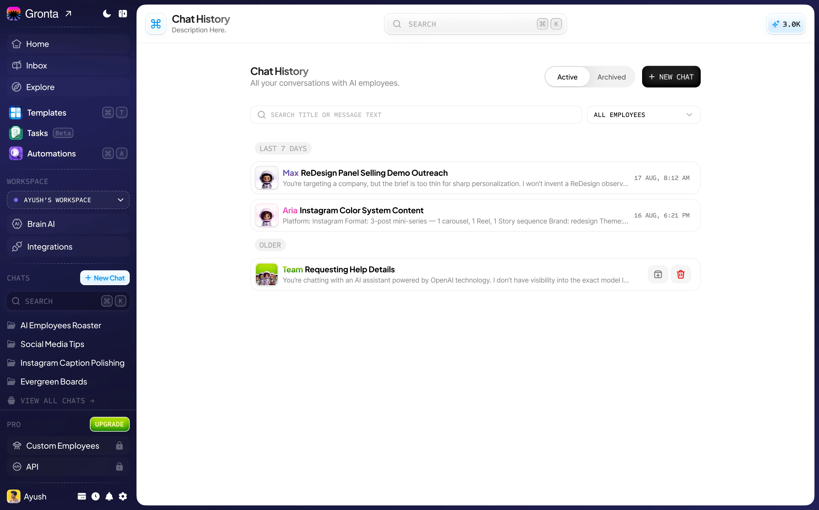Focus sidebar chats search field
The height and width of the screenshot is (510, 819).
pyautogui.click(x=68, y=301)
